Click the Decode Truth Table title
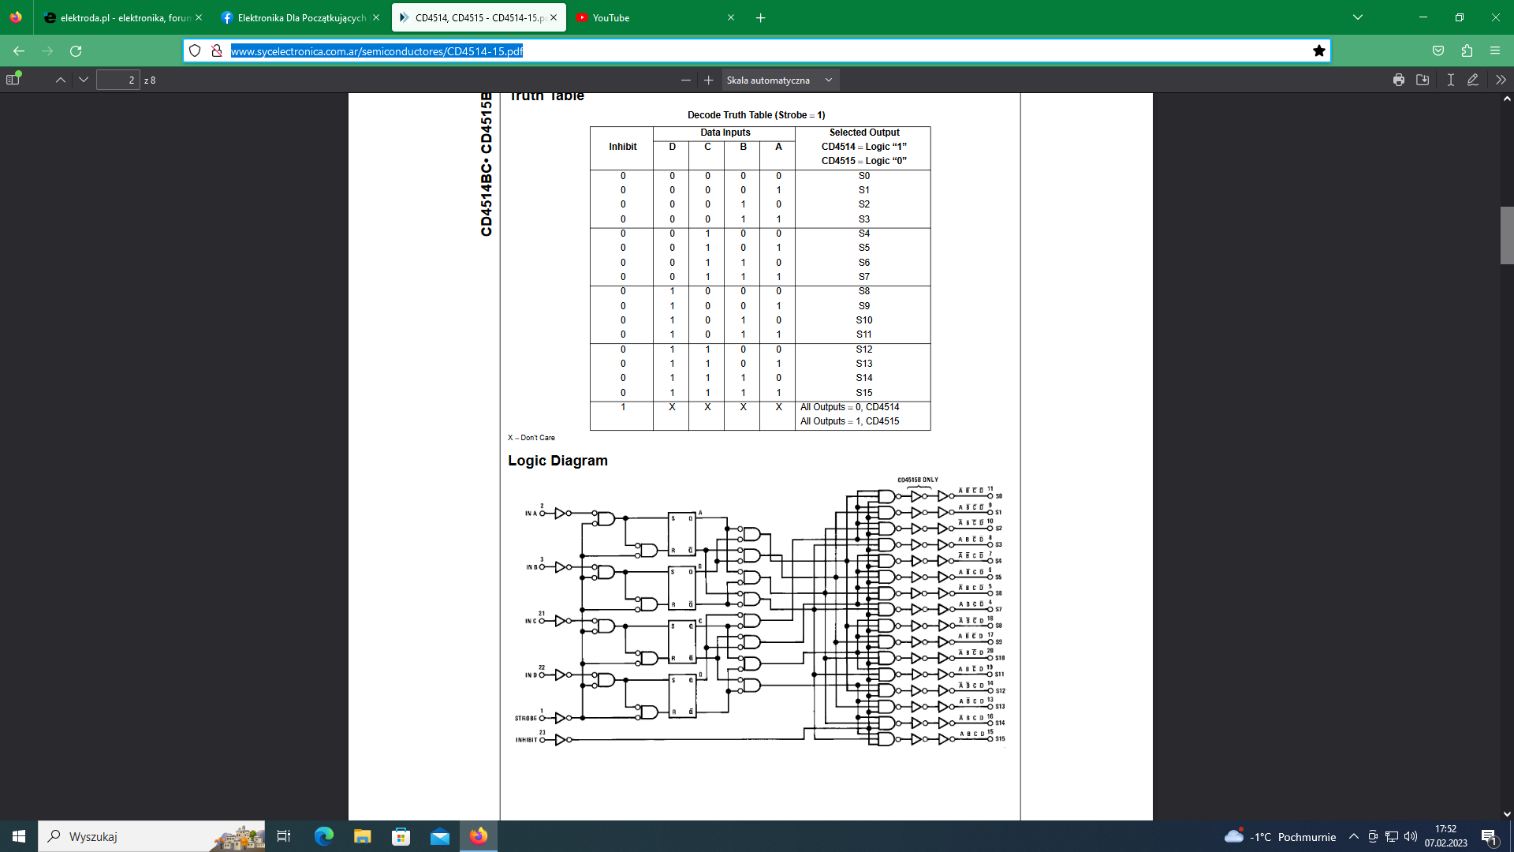 click(x=756, y=115)
